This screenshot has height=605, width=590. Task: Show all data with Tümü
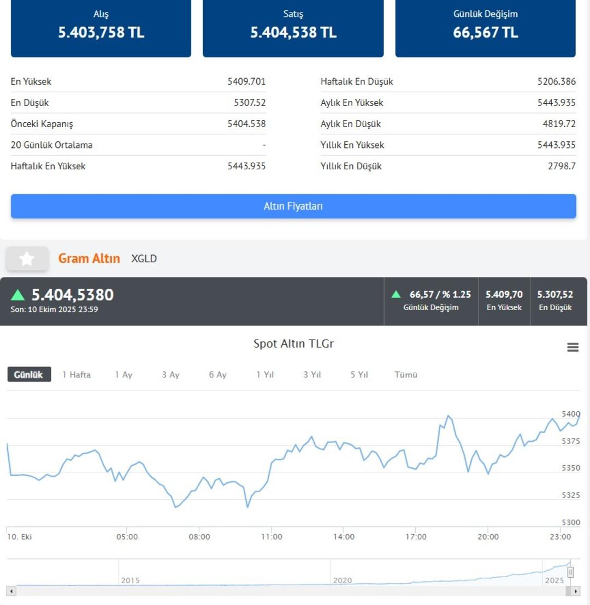406,375
